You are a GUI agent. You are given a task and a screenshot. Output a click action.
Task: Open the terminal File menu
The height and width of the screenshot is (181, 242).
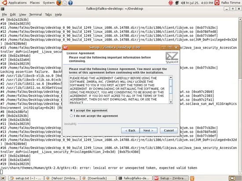tap(4, 14)
